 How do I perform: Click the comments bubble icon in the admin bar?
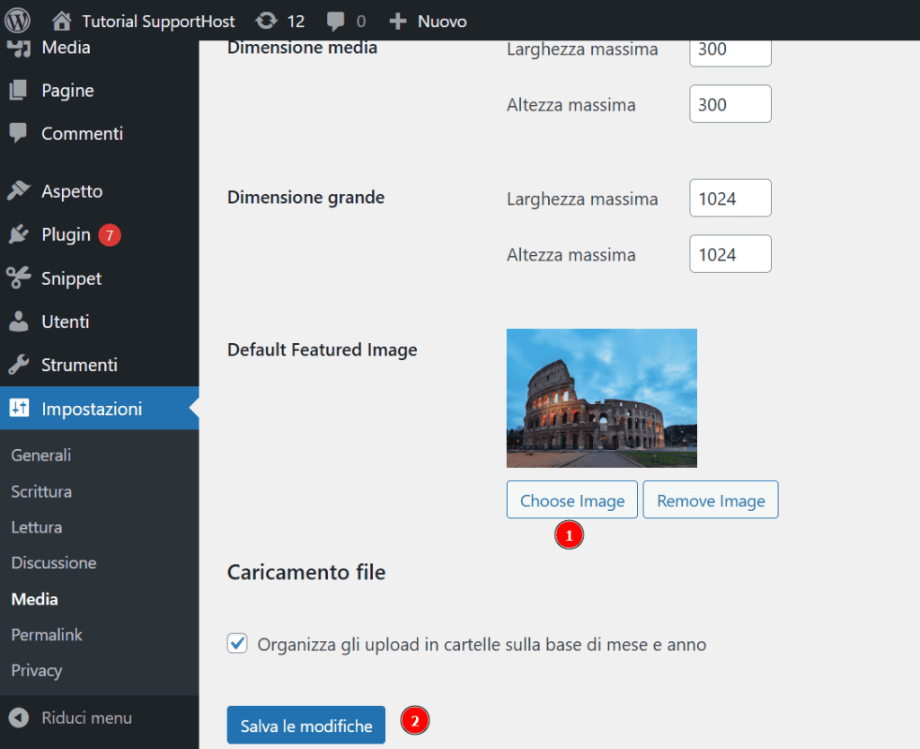pyautogui.click(x=336, y=21)
